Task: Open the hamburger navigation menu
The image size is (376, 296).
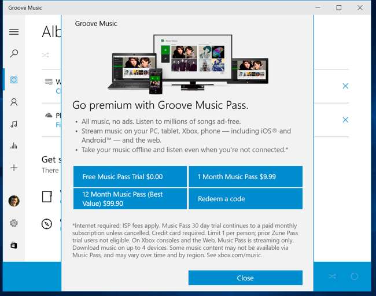Action: [x=14, y=32]
